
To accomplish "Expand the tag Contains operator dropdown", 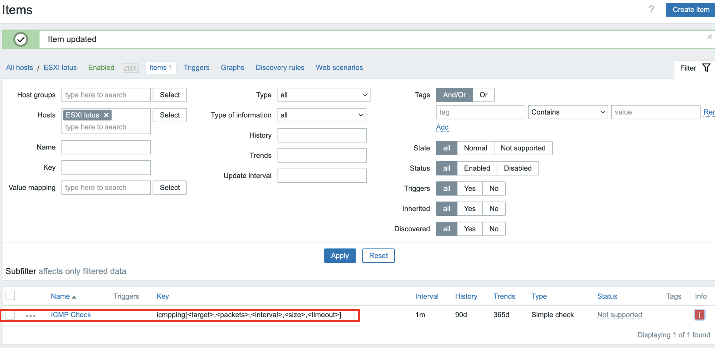I will [568, 112].
